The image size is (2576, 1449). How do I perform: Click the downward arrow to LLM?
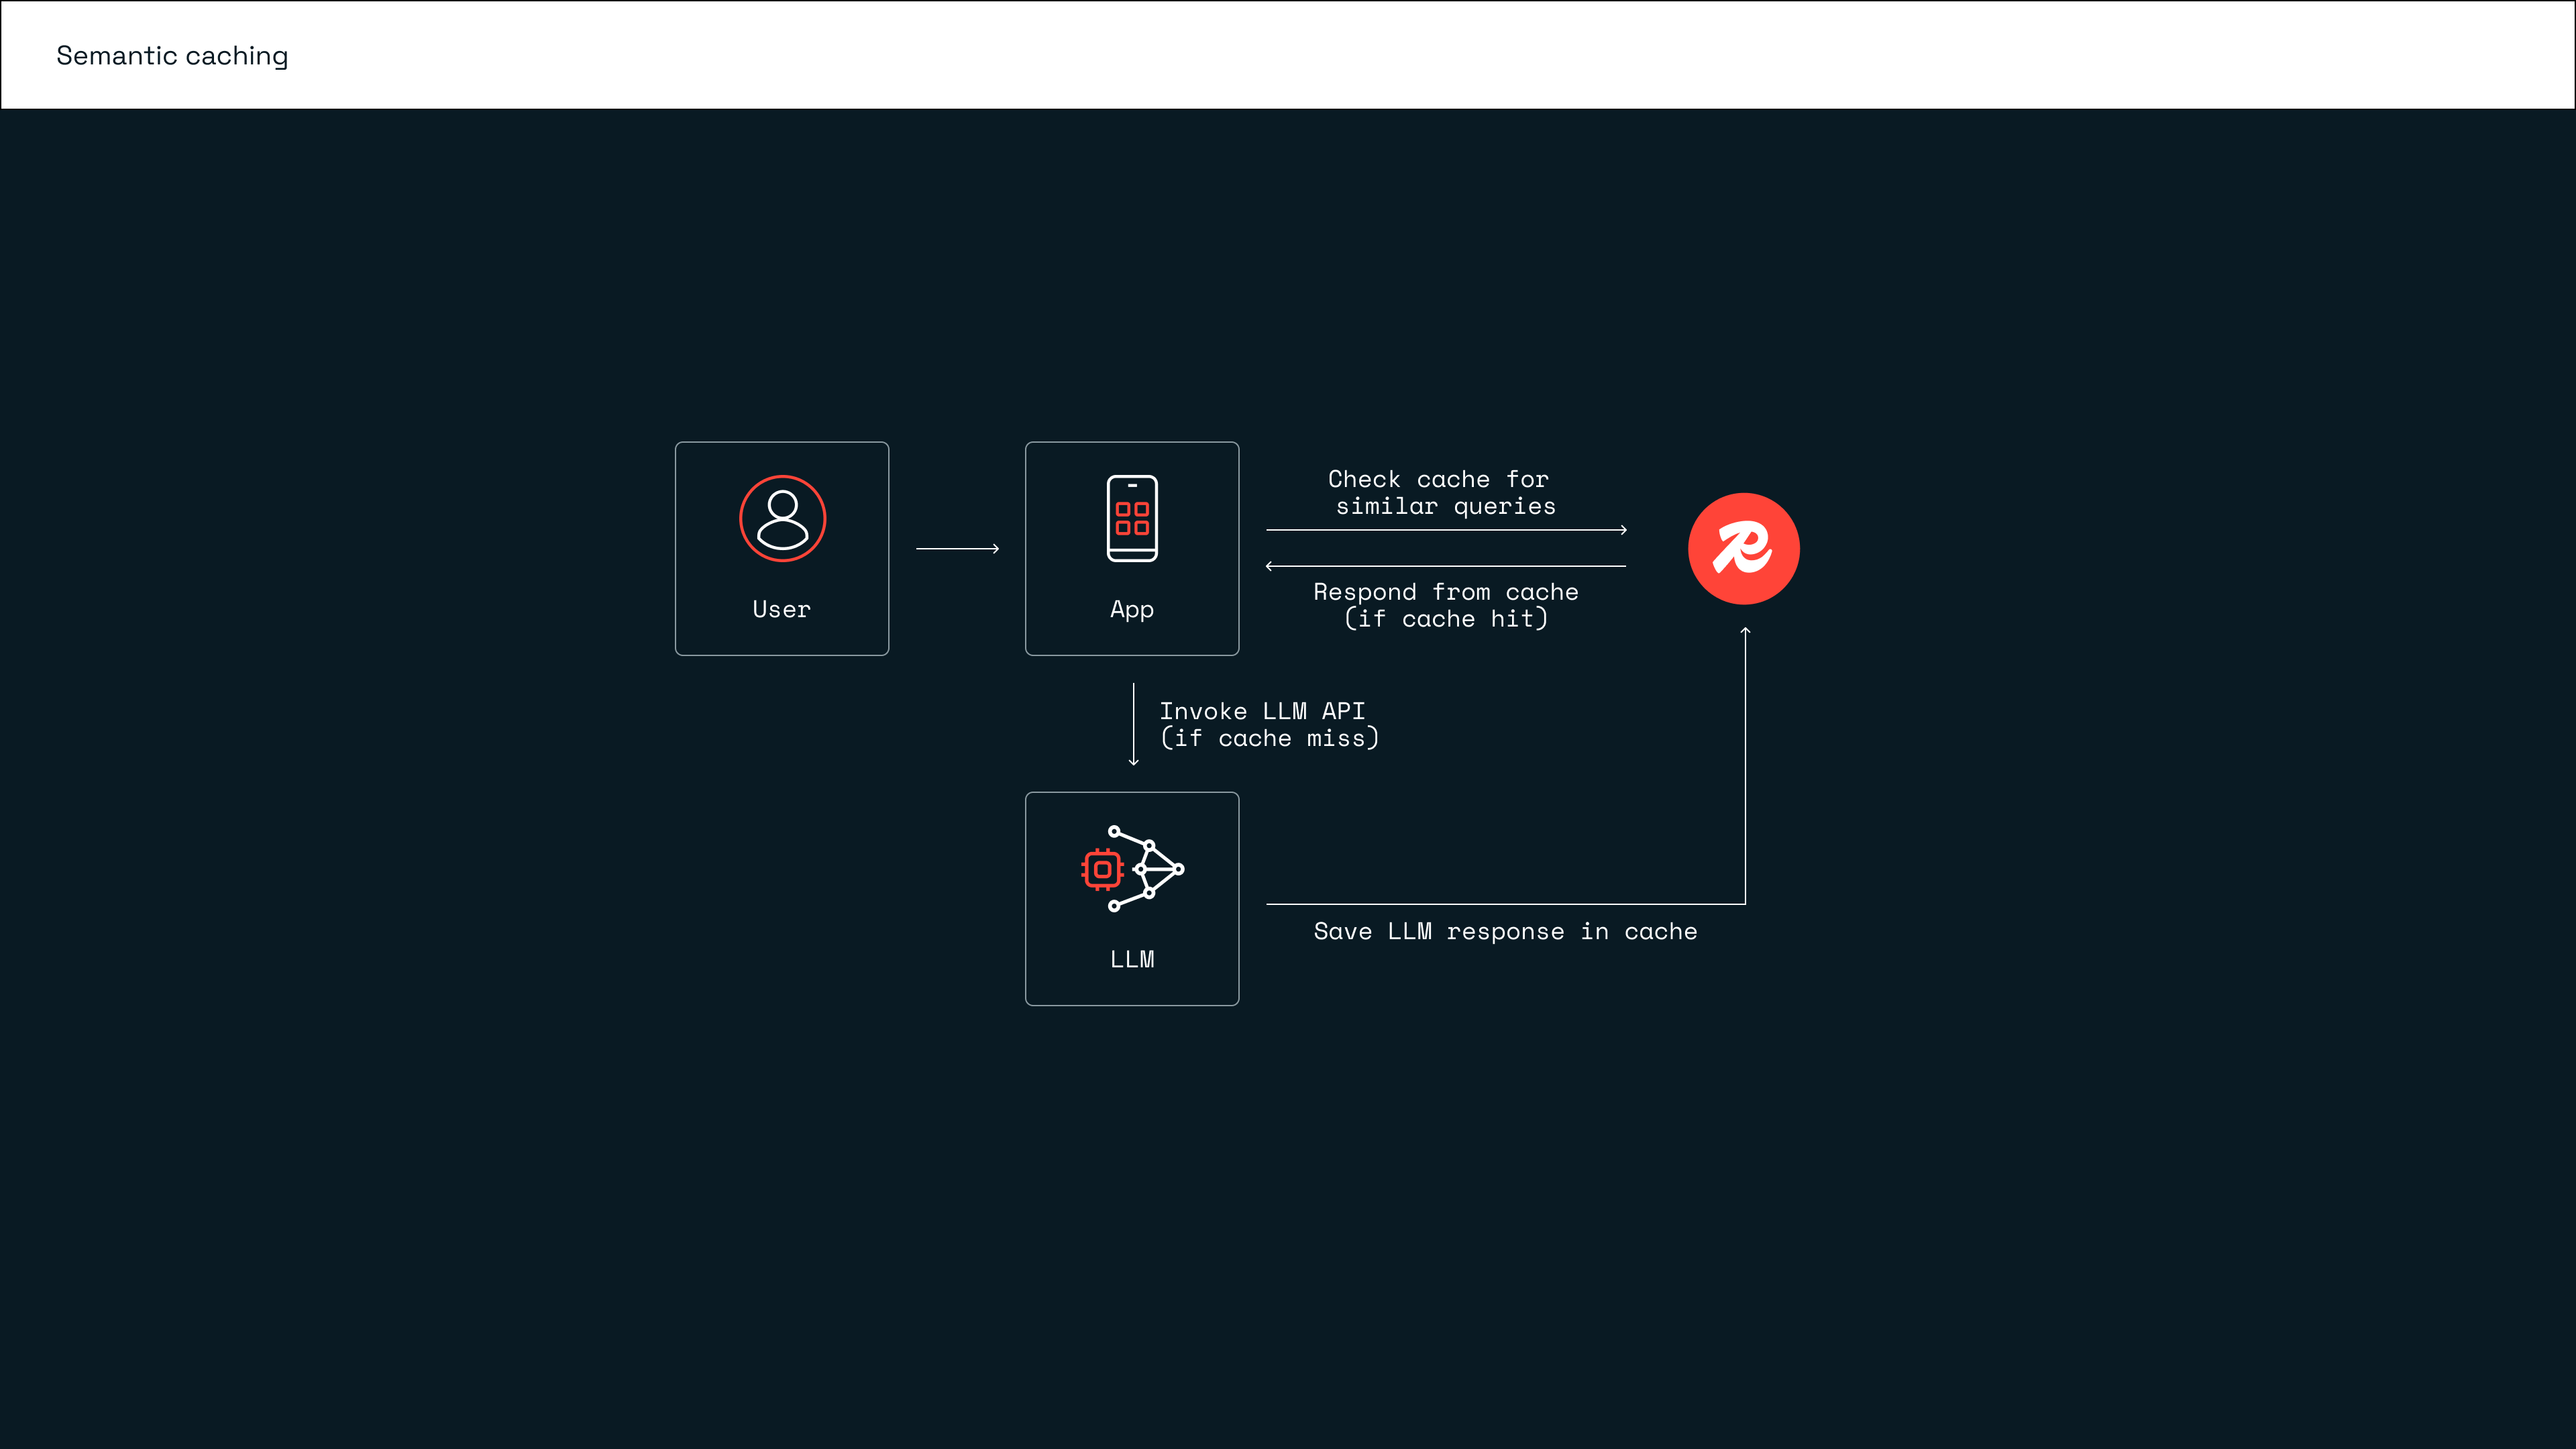(1133, 724)
